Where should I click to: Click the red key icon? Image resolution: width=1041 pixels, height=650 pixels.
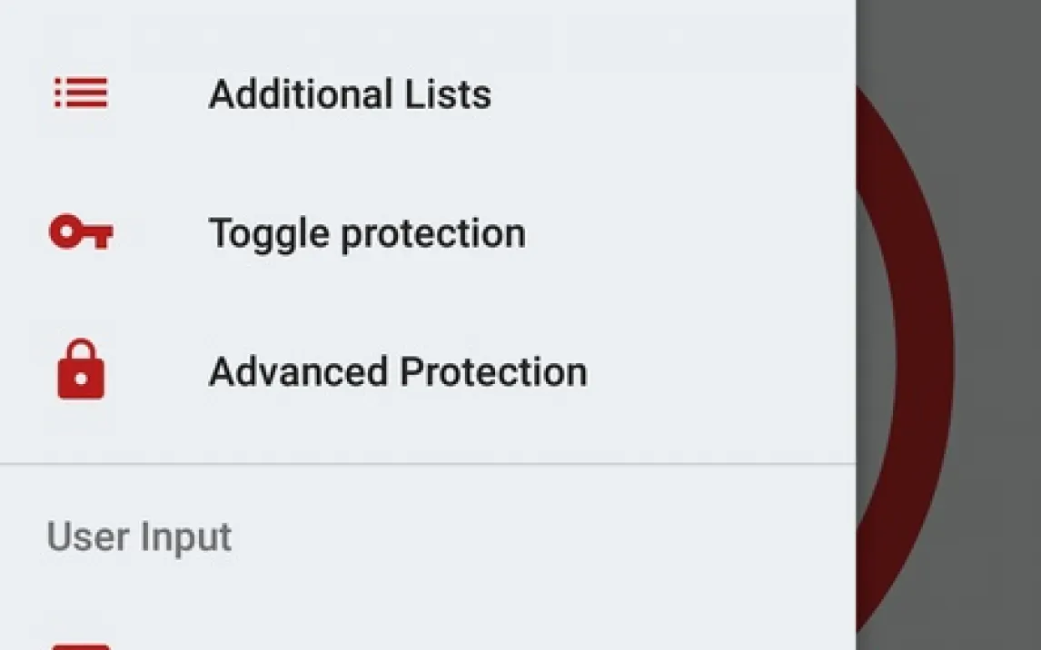pyautogui.click(x=81, y=233)
